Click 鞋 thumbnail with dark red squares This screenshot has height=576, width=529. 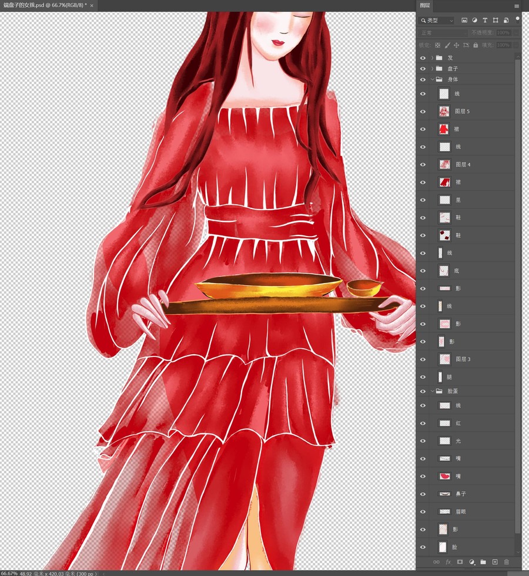444,235
